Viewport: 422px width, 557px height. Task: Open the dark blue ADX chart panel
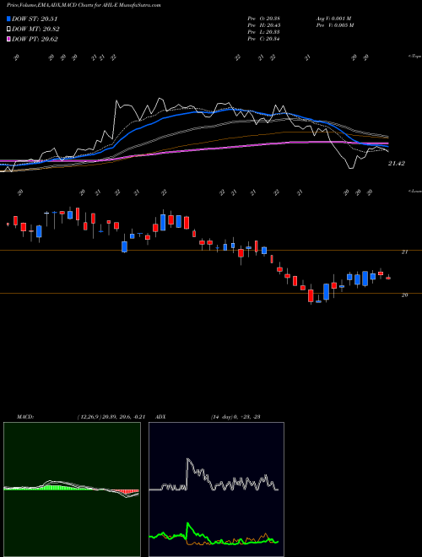[x=216, y=489]
